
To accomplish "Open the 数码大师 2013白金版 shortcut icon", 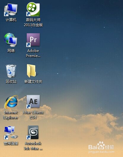I will tap(33, 9).
